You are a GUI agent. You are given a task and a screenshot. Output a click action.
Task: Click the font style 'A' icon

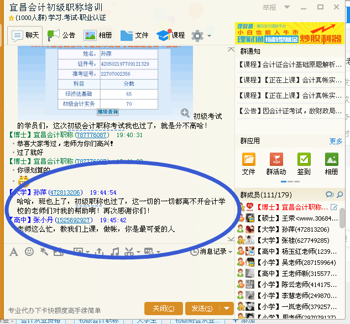pos(14,252)
